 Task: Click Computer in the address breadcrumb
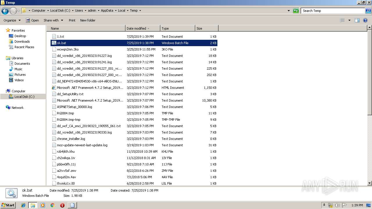(x=38, y=10)
